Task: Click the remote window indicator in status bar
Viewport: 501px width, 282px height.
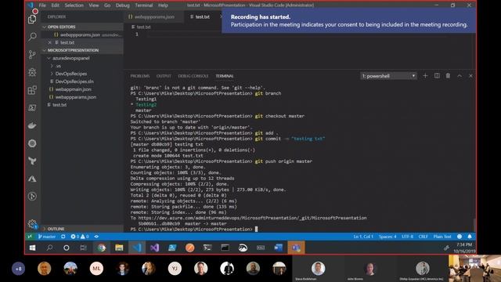Action: click(30, 237)
